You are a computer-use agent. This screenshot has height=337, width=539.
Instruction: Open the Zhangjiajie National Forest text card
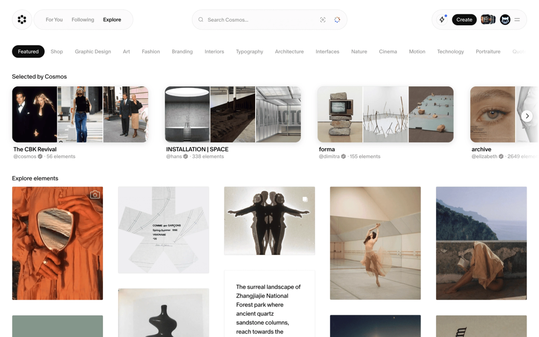pyautogui.click(x=269, y=304)
